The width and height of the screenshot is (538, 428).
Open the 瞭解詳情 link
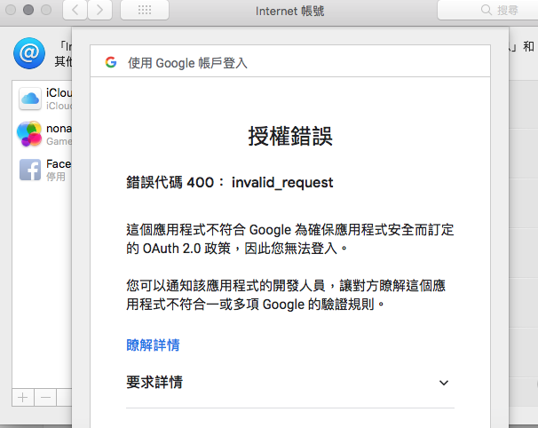[x=153, y=345]
